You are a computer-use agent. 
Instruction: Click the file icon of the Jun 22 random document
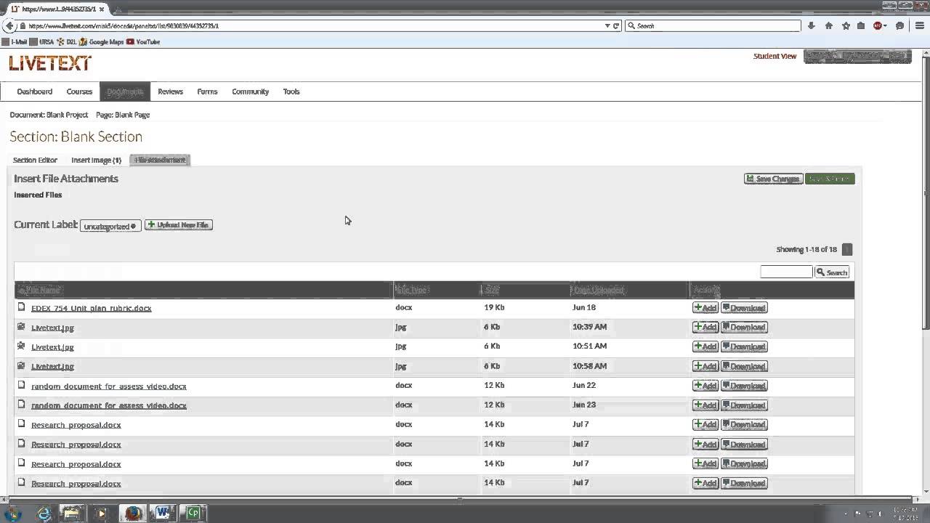[21, 385]
